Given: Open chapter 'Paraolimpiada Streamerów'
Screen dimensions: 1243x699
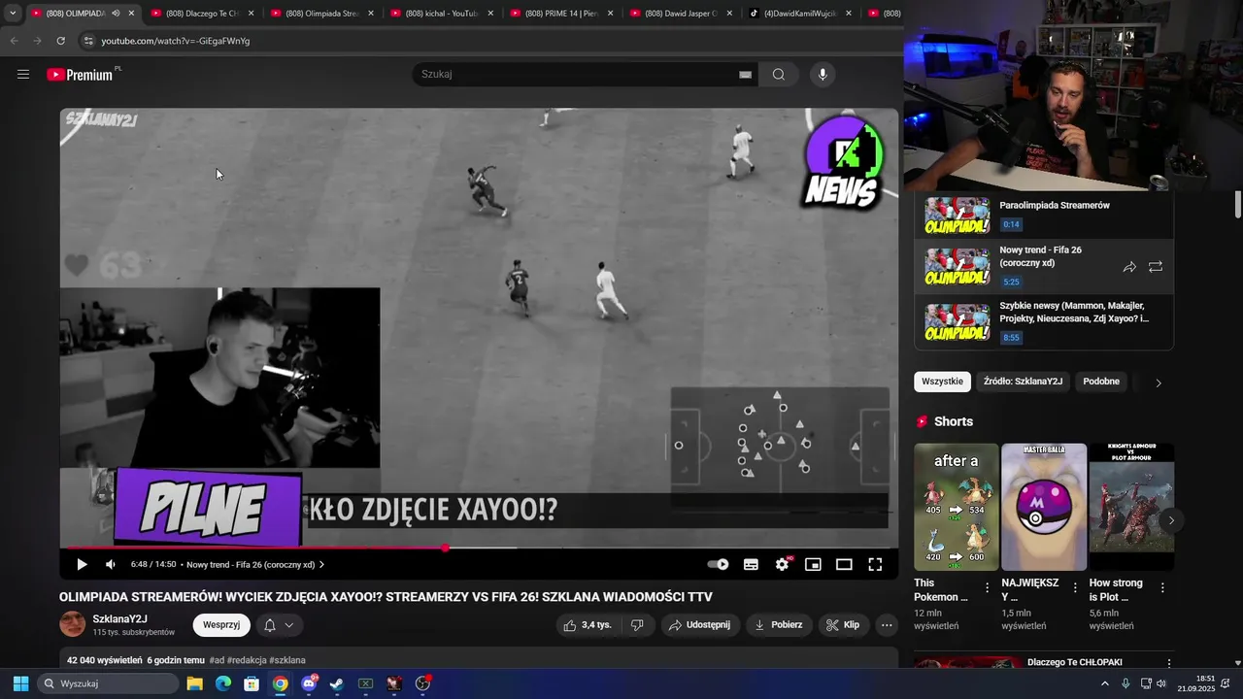Looking at the screenshot, I should tap(1044, 216).
